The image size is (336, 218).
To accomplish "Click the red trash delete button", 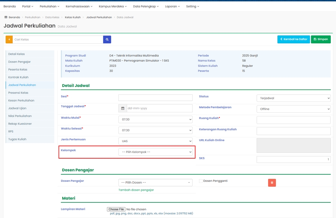I will (272, 183).
